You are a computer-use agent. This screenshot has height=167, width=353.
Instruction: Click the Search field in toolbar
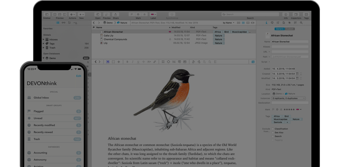tap(250, 14)
